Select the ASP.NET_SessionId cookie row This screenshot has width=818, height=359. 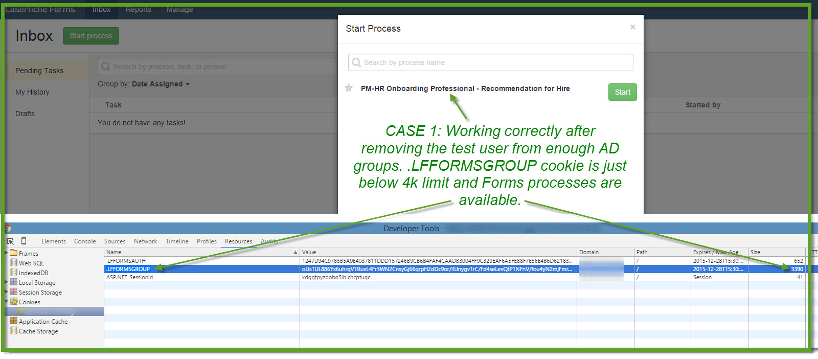(455, 277)
